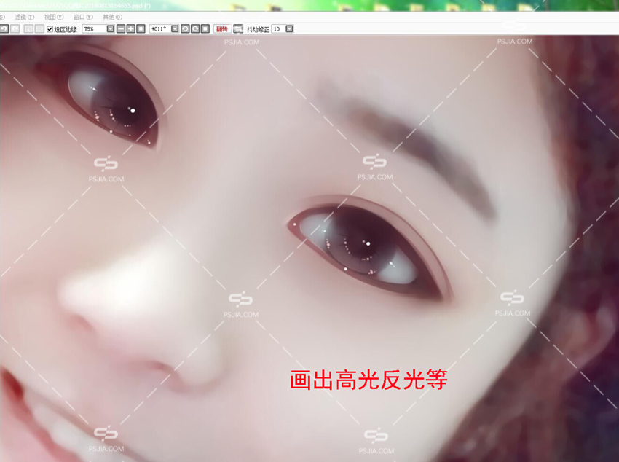Zoom out with the minus icon
The width and height of the screenshot is (619, 462).
pos(121,29)
